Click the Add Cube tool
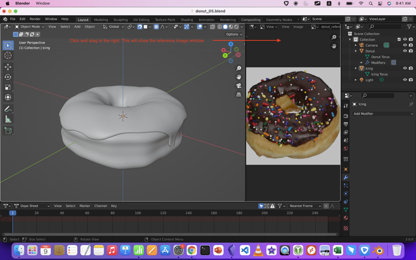The image size is (416, 260). click(x=8, y=131)
